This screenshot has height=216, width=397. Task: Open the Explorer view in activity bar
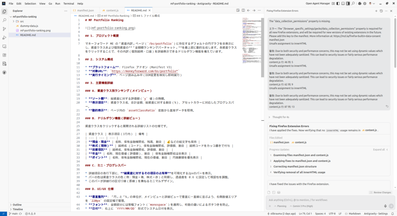[4, 12]
